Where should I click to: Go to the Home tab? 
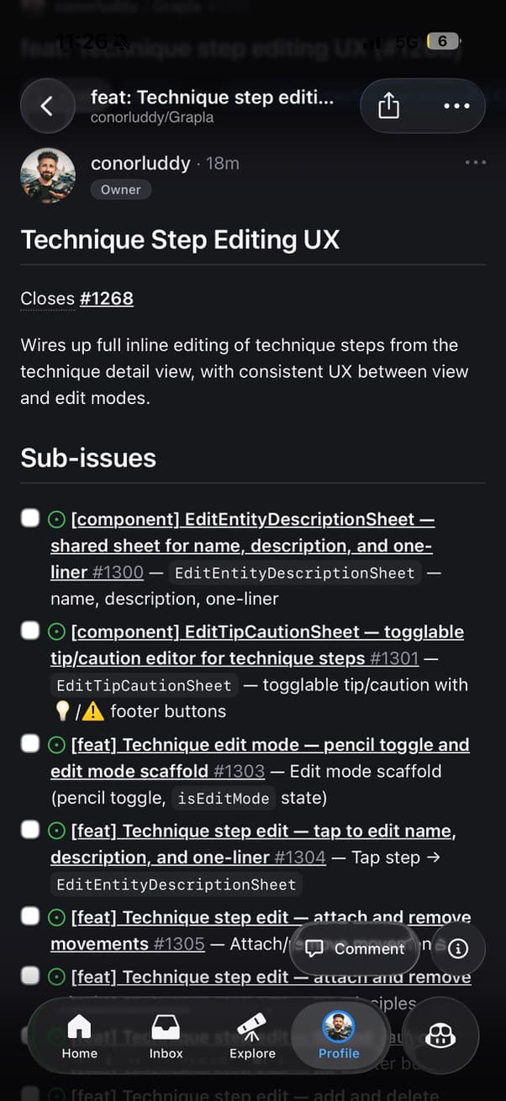point(79,1036)
